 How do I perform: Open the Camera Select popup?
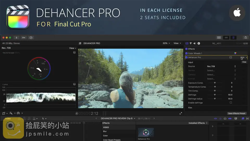tap(221, 75)
